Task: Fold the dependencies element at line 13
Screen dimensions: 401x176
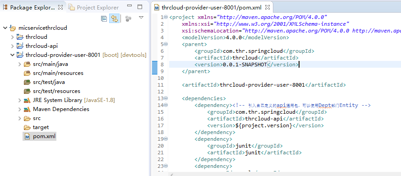Action: coord(166,98)
